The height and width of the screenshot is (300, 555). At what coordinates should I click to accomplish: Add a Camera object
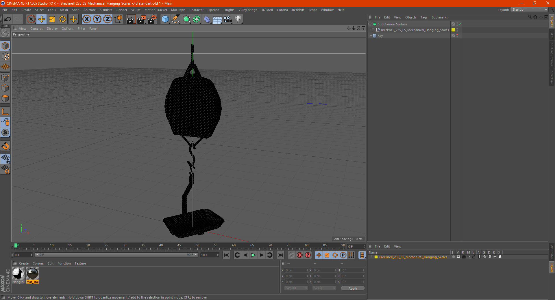228,19
